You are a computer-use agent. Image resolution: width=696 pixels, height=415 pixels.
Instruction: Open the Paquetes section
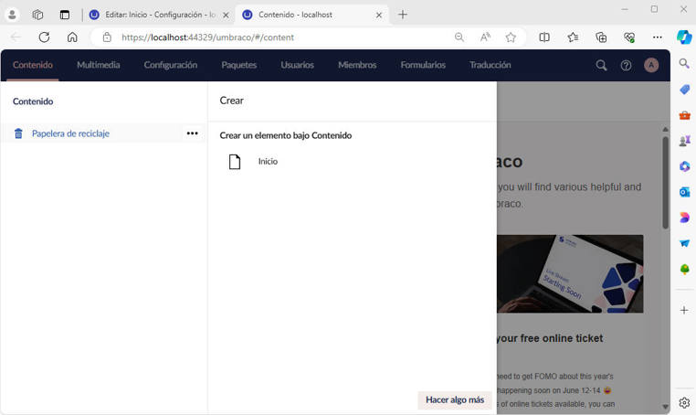coord(238,65)
